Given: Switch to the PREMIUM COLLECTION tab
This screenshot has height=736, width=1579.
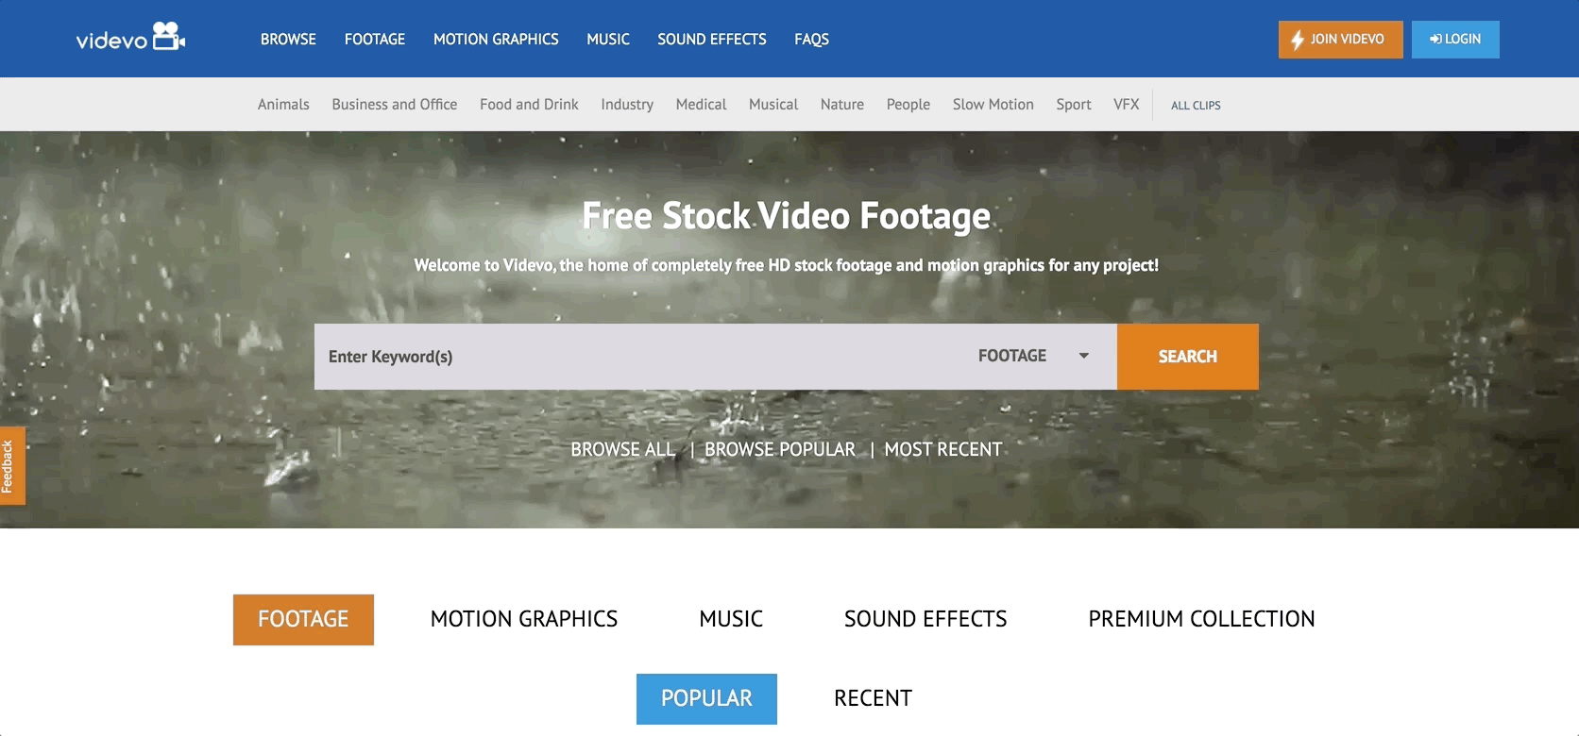Looking at the screenshot, I should click(1201, 619).
